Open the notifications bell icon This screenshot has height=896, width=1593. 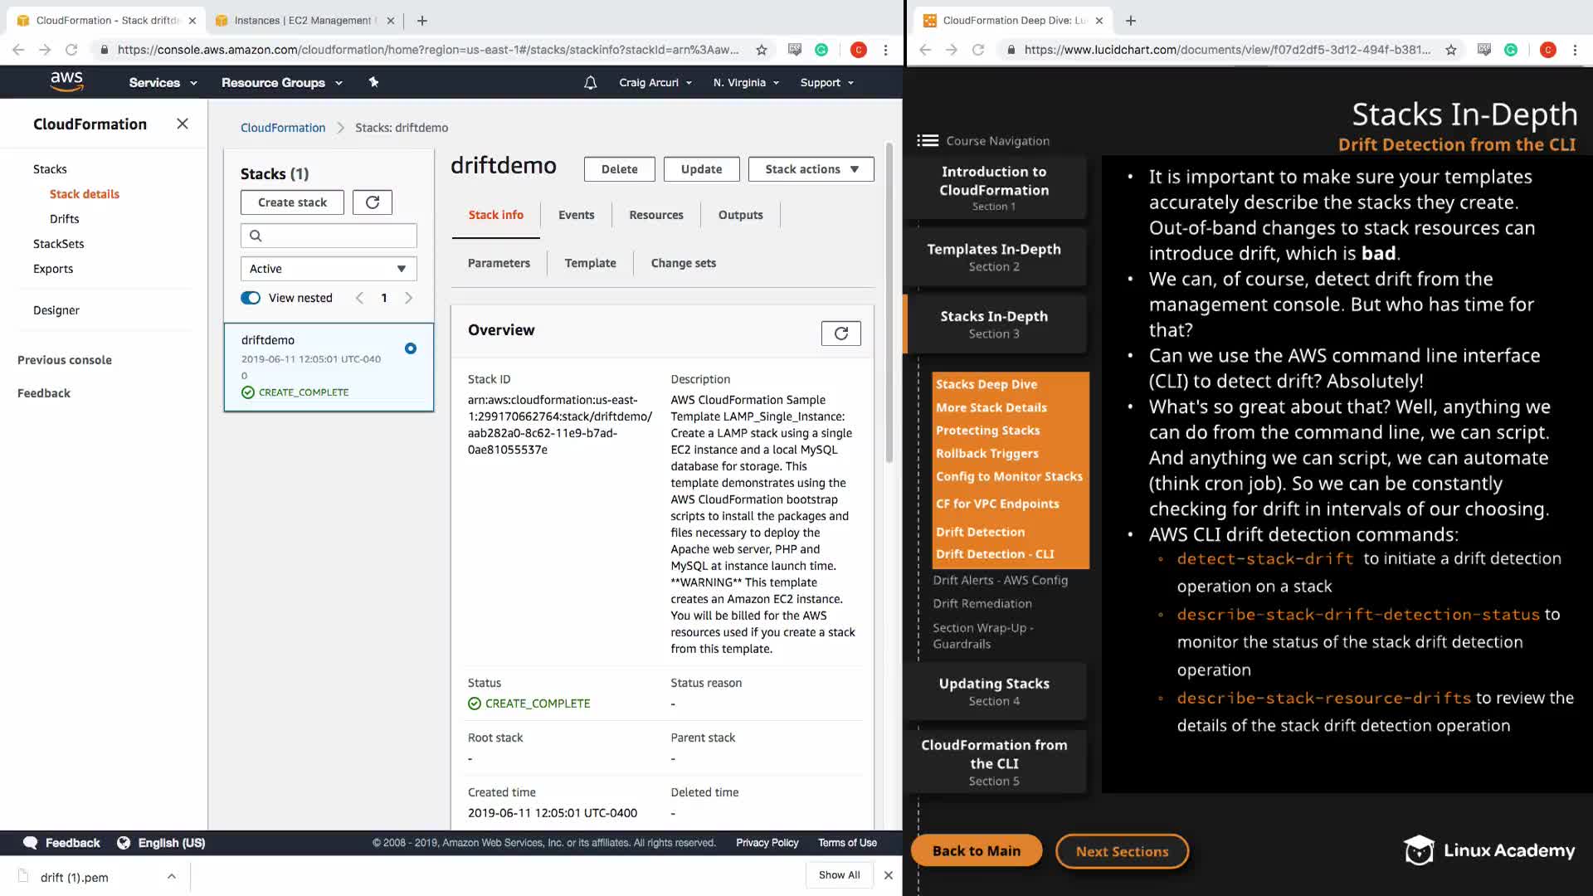click(x=590, y=82)
